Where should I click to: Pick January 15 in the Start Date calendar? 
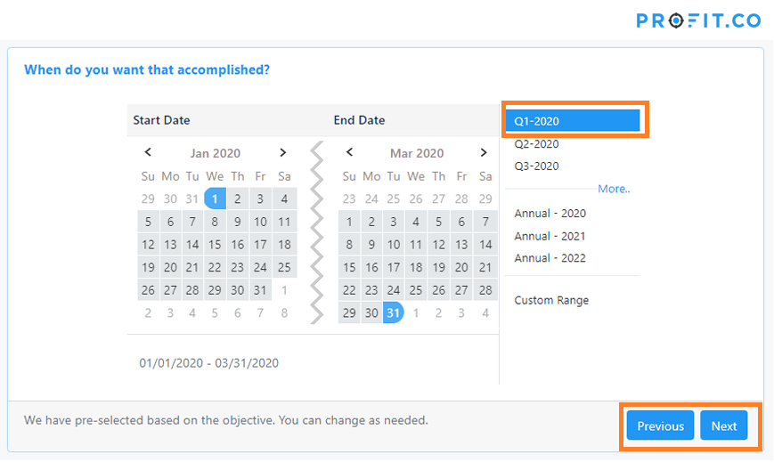[215, 245]
